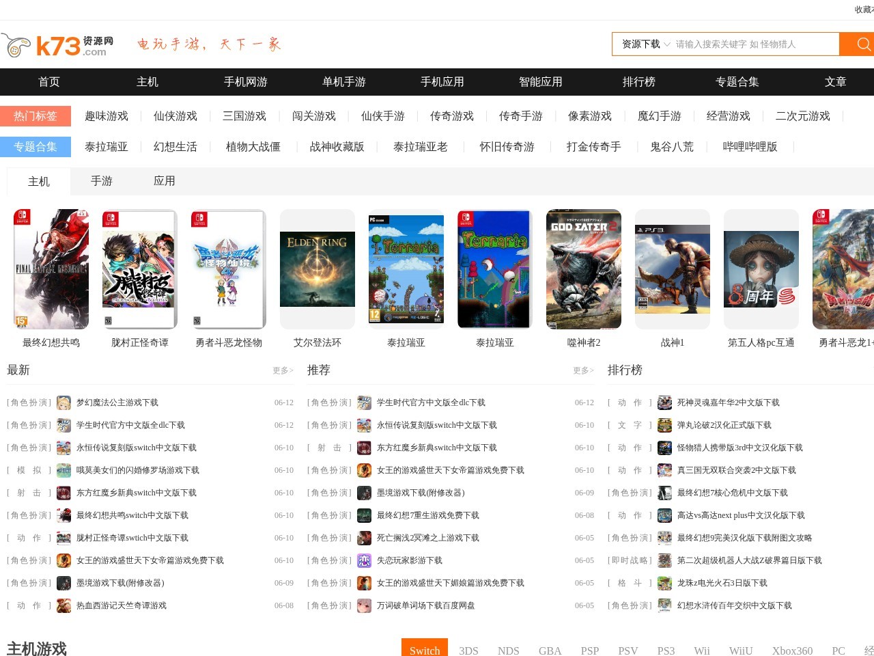Image resolution: width=874 pixels, height=656 pixels.
Task: Open 手机应用 in the navigation bar
Action: pyautogui.click(x=442, y=82)
